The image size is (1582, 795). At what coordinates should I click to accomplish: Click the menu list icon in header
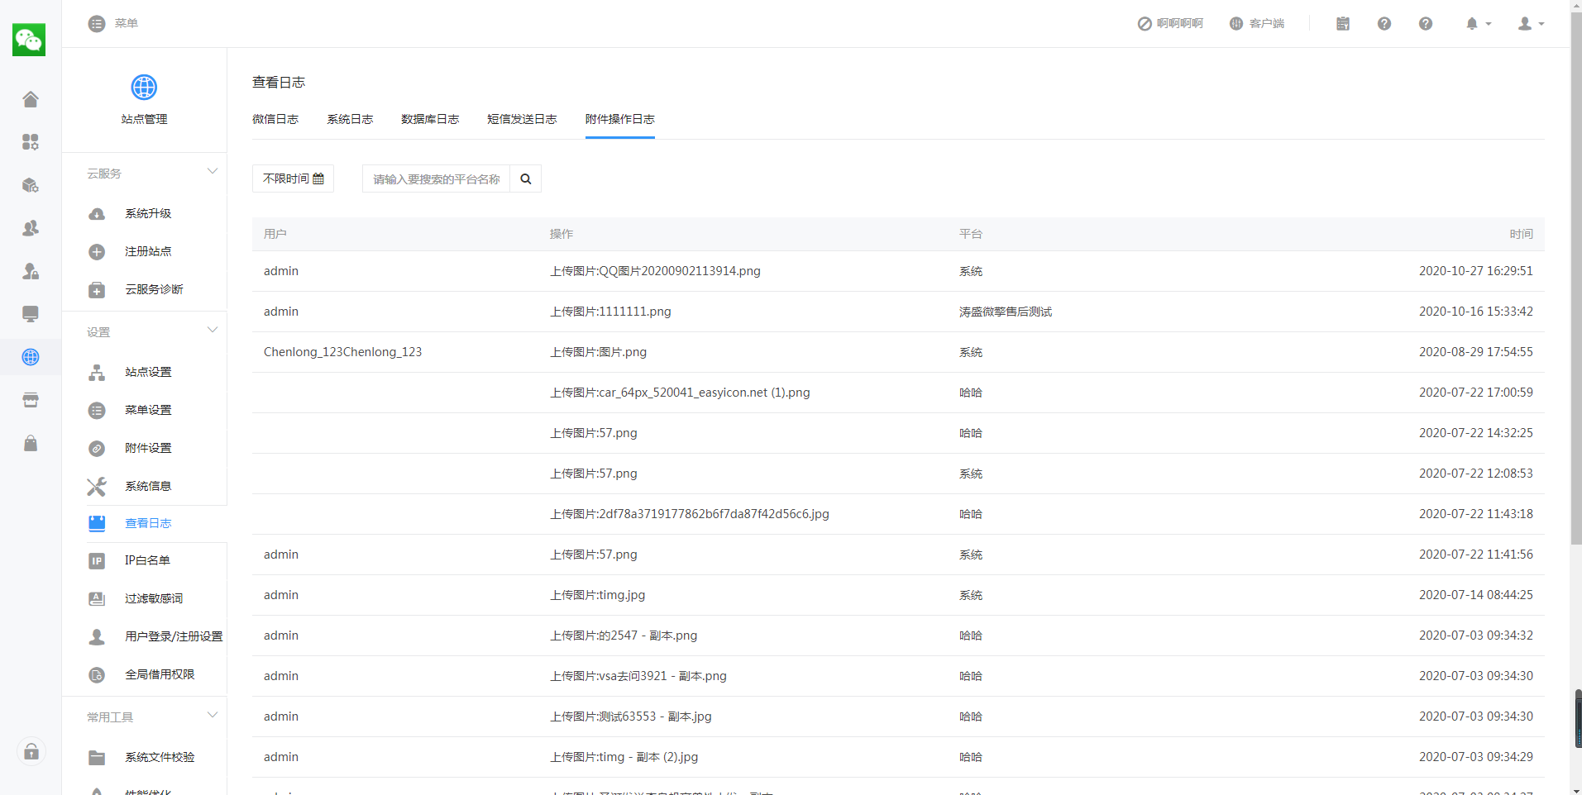pyautogui.click(x=97, y=23)
